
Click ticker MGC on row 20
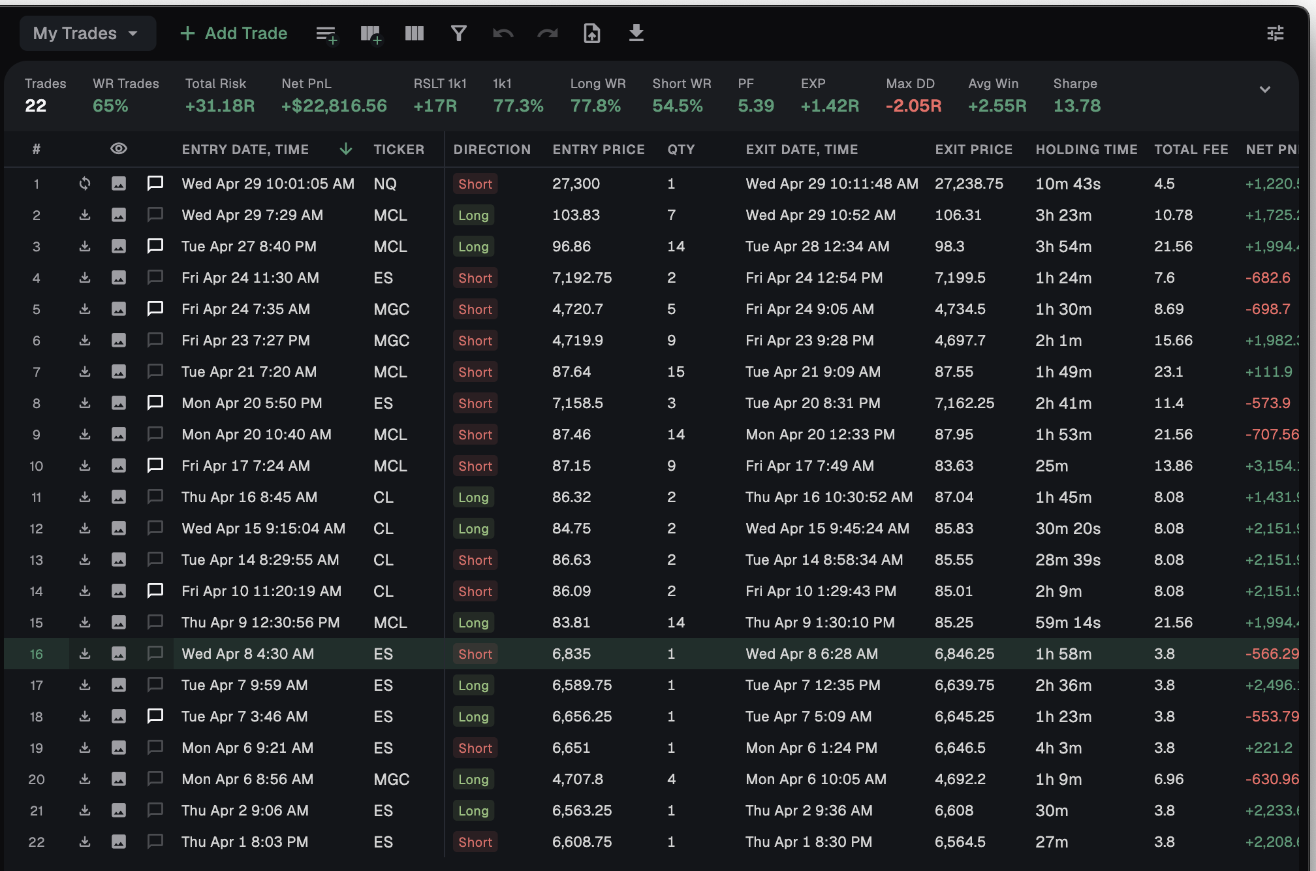[392, 779]
